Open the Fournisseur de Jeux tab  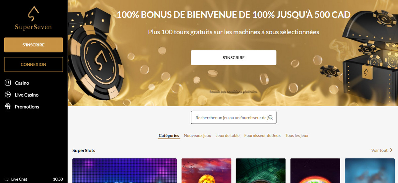pos(262,136)
